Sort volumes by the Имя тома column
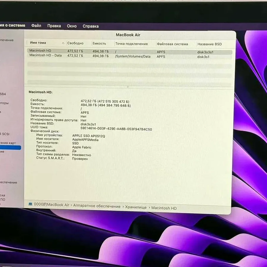This screenshot has width=267, height=267. (x=38, y=43)
